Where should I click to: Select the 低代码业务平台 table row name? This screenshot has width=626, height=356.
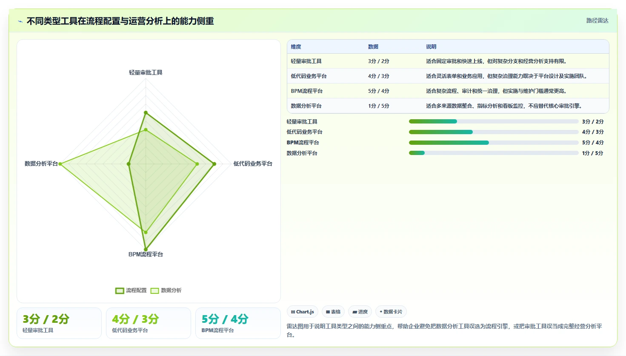309,76
